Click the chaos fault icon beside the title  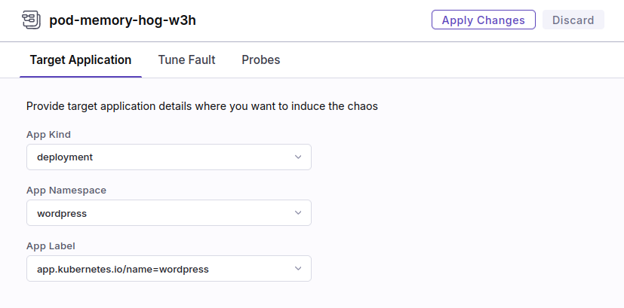pyautogui.click(x=32, y=20)
